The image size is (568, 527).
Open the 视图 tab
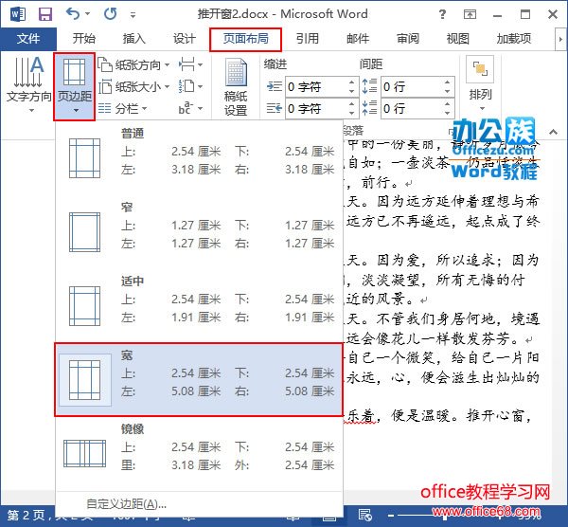[457, 39]
